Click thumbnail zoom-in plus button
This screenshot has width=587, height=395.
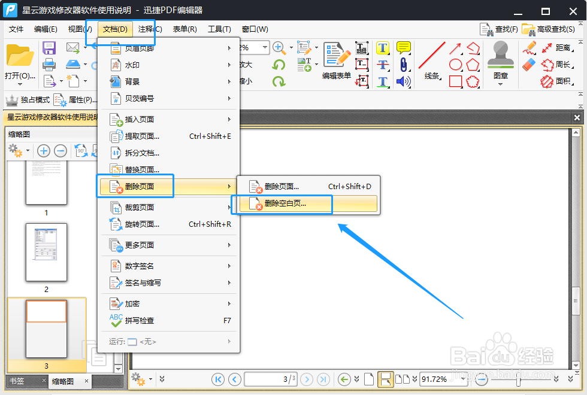(x=43, y=151)
